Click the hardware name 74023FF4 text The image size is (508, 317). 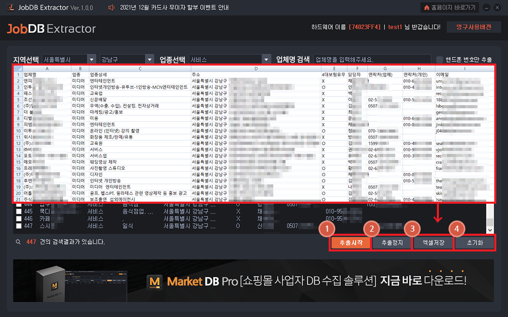coord(364,27)
